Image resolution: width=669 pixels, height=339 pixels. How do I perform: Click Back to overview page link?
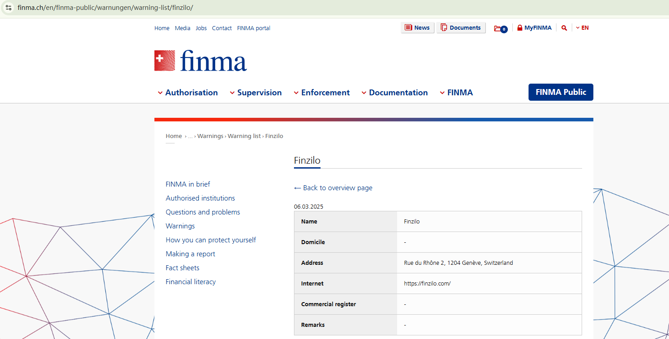(x=333, y=188)
